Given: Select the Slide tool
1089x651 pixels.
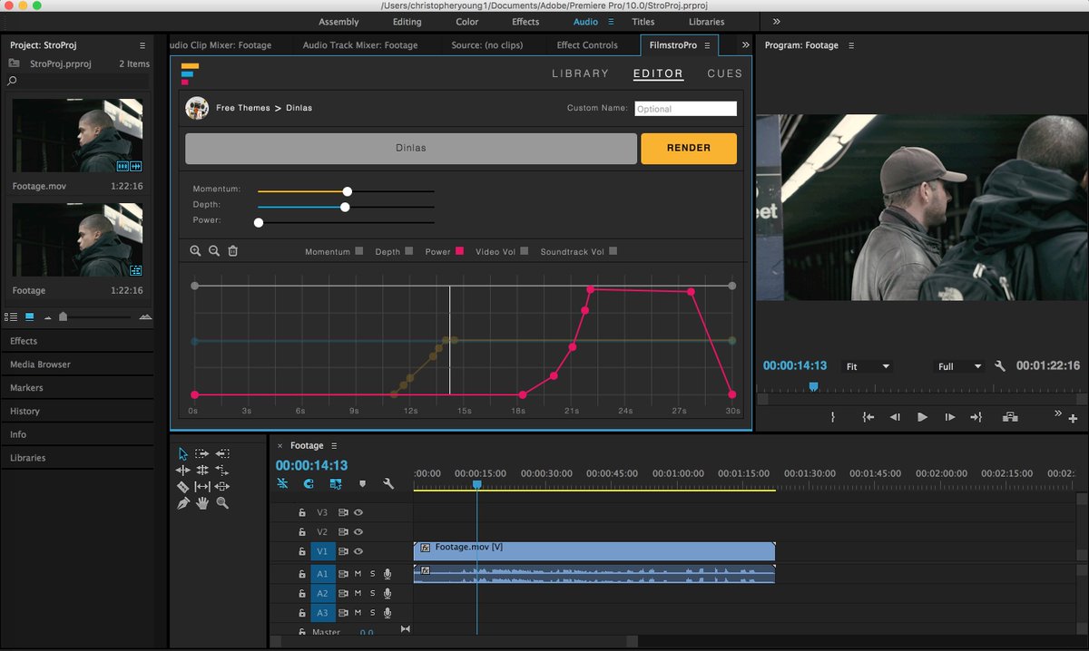Looking at the screenshot, I should 222,486.
